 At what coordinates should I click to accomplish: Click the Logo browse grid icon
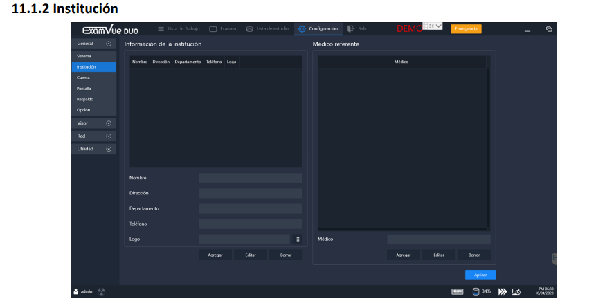[297, 239]
